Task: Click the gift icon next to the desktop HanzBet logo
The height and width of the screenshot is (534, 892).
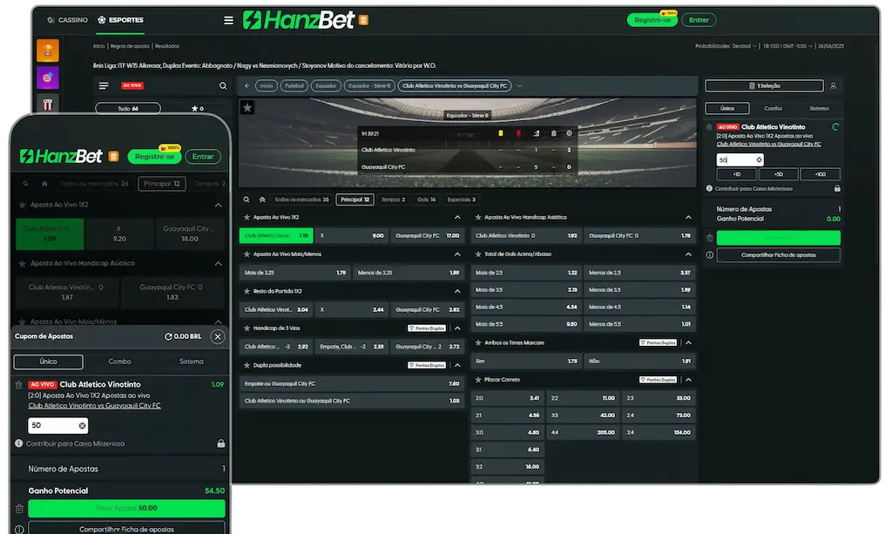Action: point(363,21)
